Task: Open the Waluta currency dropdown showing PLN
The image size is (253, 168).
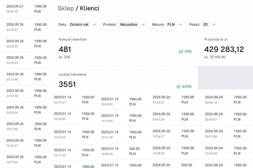Action: 171,25
